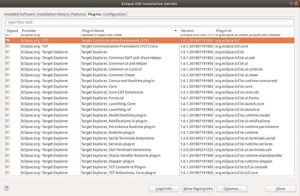
Task: Click signed icon for SSH Terminals Extensions row
Action: (x=8, y=149)
